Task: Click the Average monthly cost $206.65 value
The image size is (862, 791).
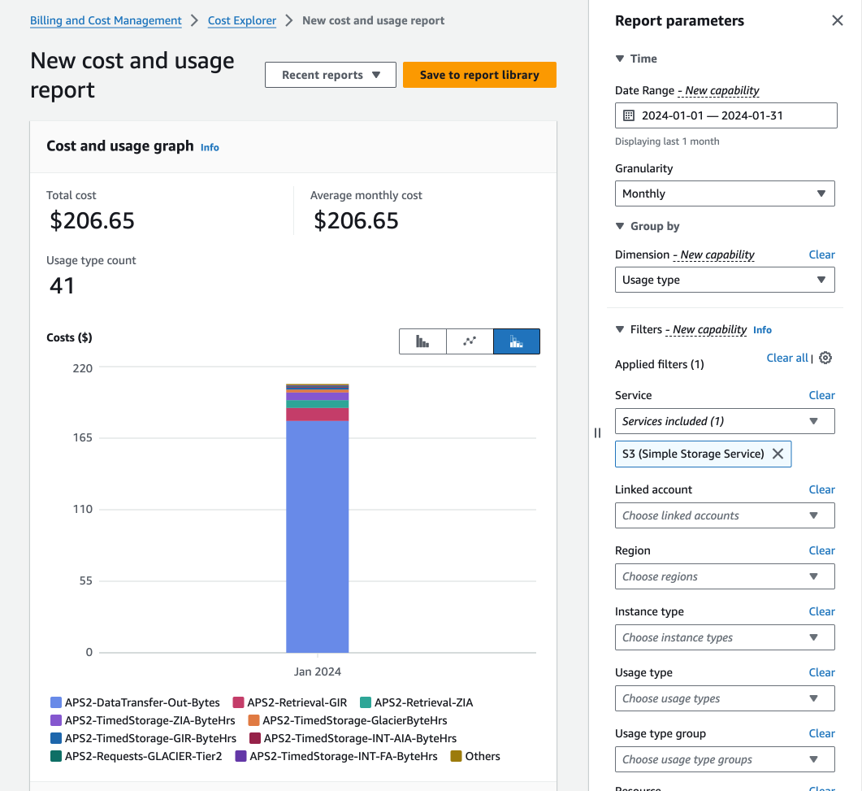Action: 356,221
